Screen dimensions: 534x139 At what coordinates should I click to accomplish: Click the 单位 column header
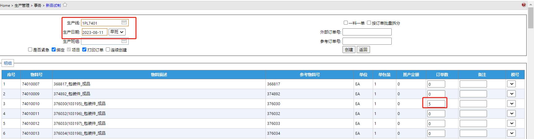363,75
